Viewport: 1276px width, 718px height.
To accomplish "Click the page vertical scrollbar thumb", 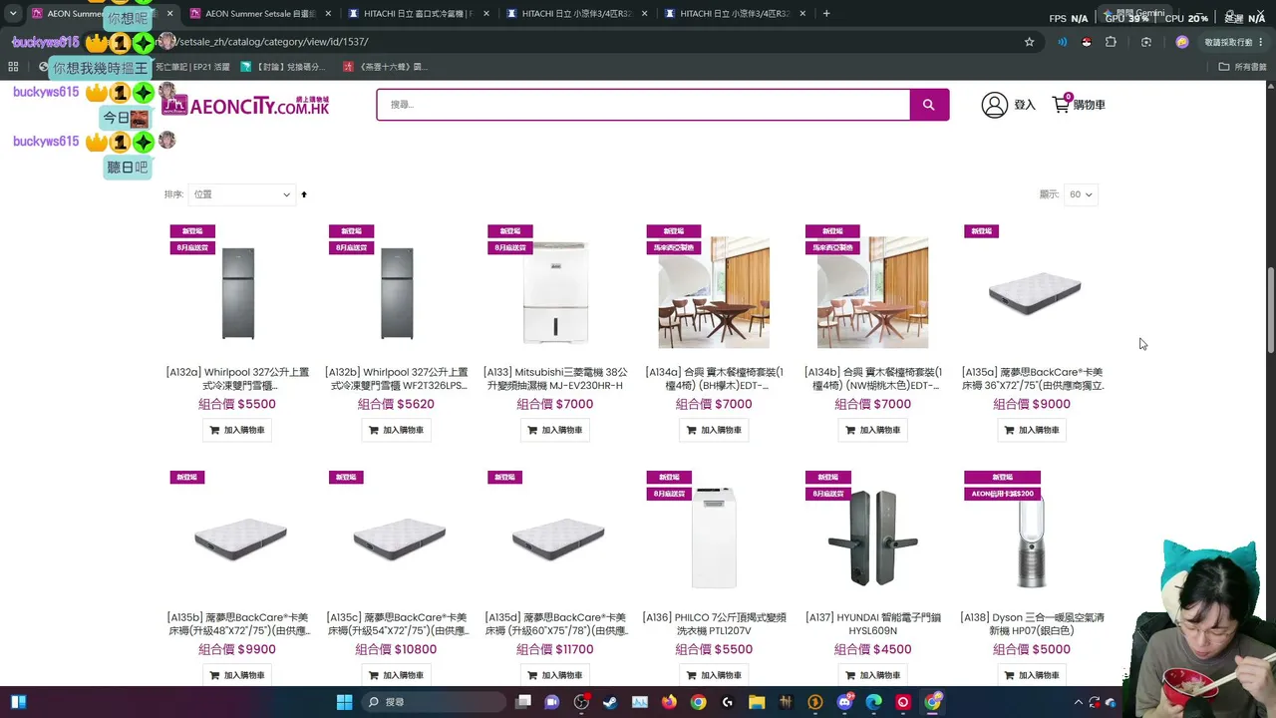I will point(1270,309).
